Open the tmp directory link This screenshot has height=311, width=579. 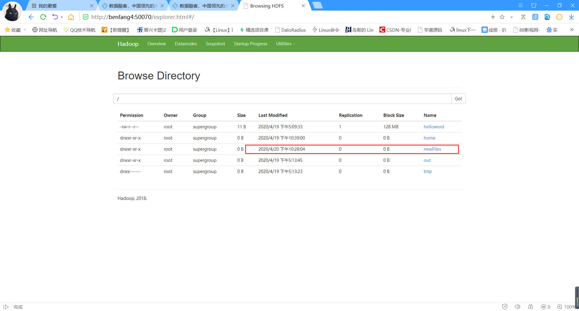tap(428, 172)
